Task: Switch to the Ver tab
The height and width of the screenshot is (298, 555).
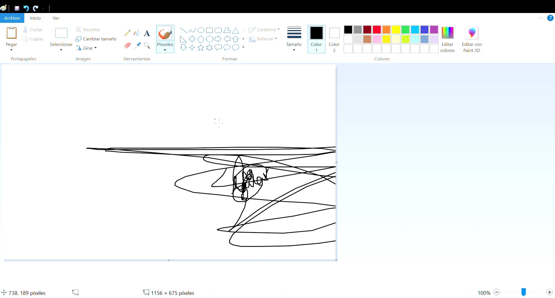Action: pos(56,18)
